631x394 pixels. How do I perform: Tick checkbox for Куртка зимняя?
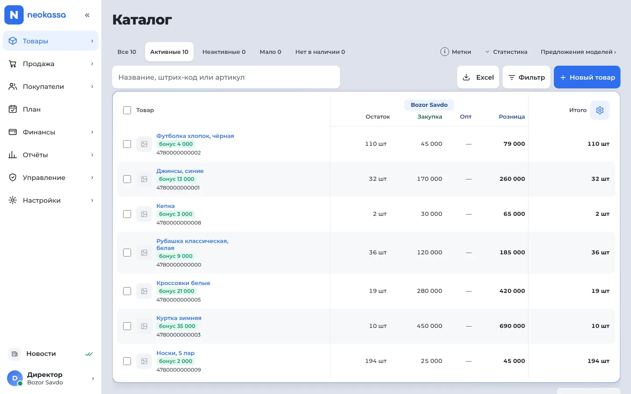tap(127, 326)
